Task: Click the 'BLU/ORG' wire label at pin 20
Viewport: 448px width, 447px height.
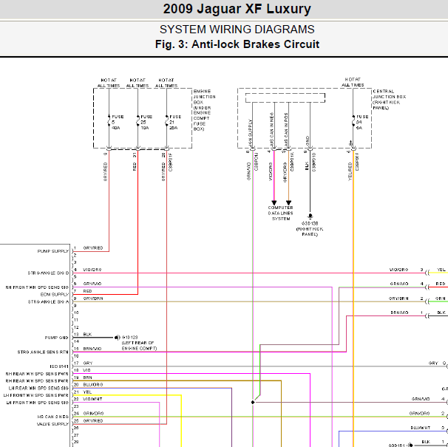Action: tap(93, 385)
